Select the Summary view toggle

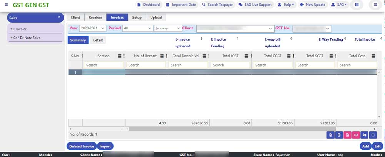pos(78,40)
